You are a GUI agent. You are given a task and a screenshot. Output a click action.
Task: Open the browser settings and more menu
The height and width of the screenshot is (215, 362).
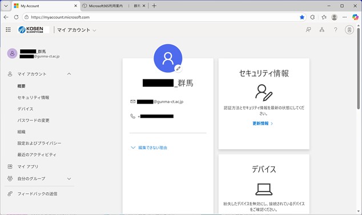pos(344,17)
